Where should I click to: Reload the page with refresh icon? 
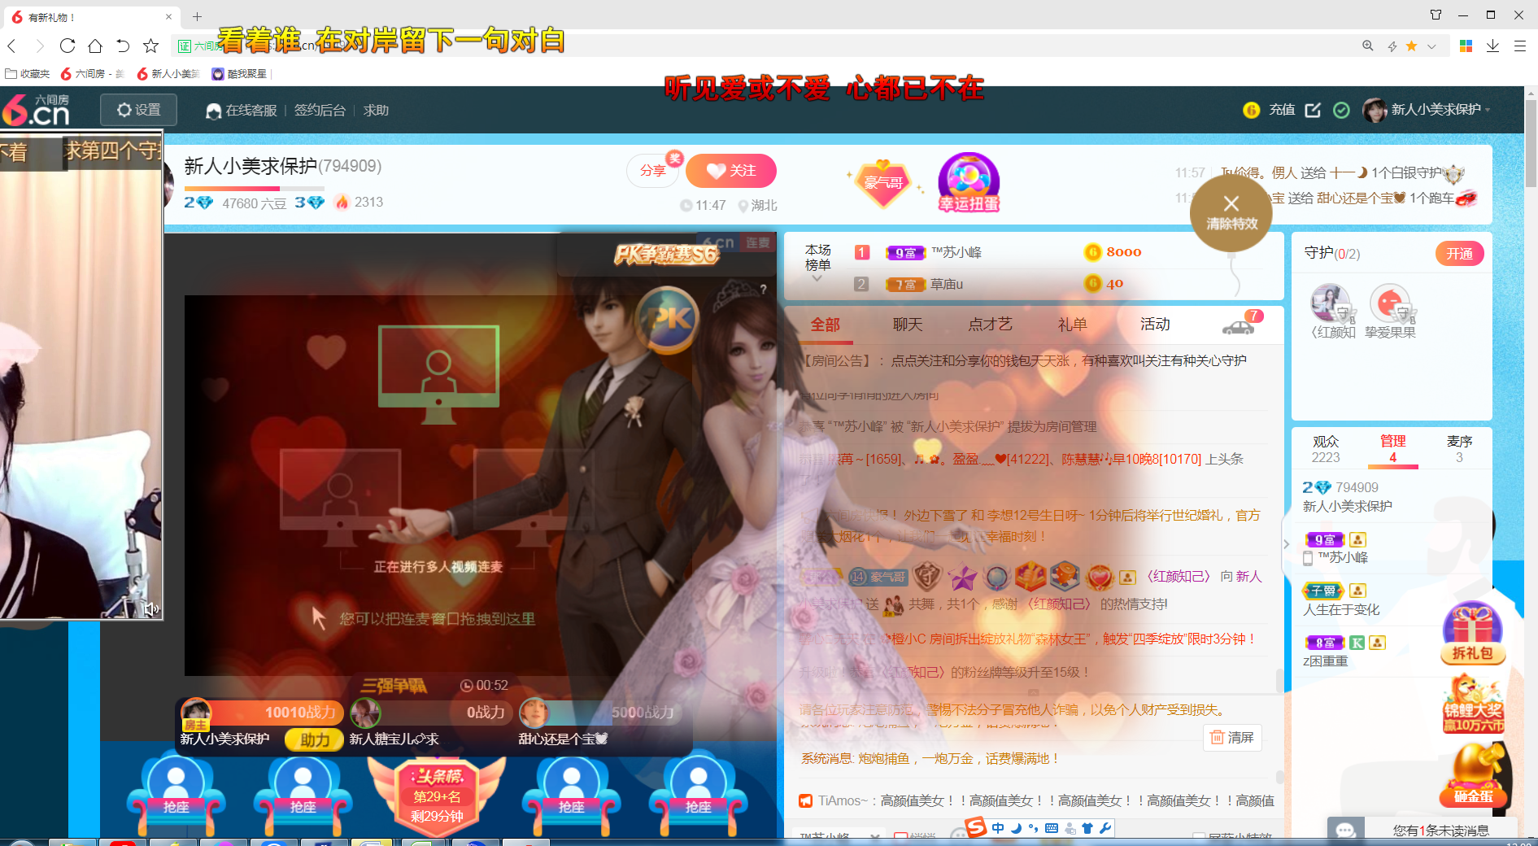coord(68,46)
